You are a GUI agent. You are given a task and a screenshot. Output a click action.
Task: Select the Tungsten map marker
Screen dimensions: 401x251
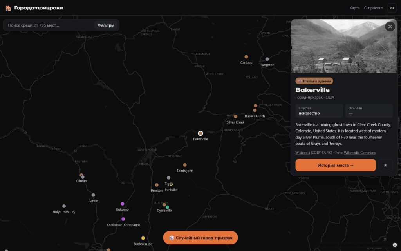point(267,59)
